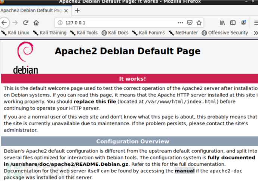Open the Firefox account menu

[x=243, y=22]
